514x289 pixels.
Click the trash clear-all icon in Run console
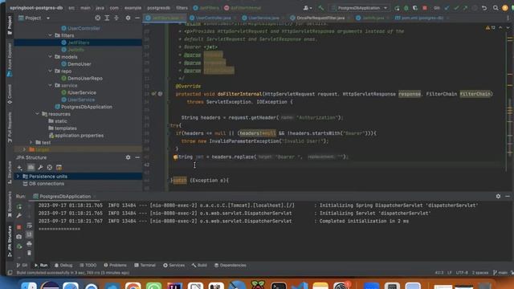tap(29, 253)
